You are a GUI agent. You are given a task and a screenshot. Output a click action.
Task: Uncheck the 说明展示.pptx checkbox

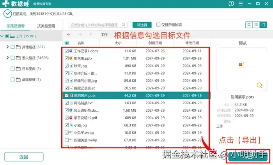point(67,95)
